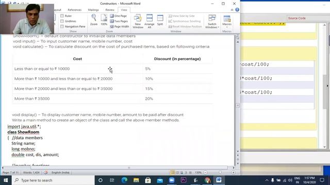The height and width of the screenshot is (185, 330).
Task: Click ENG IN input language indicator
Action: click(297, 180)
